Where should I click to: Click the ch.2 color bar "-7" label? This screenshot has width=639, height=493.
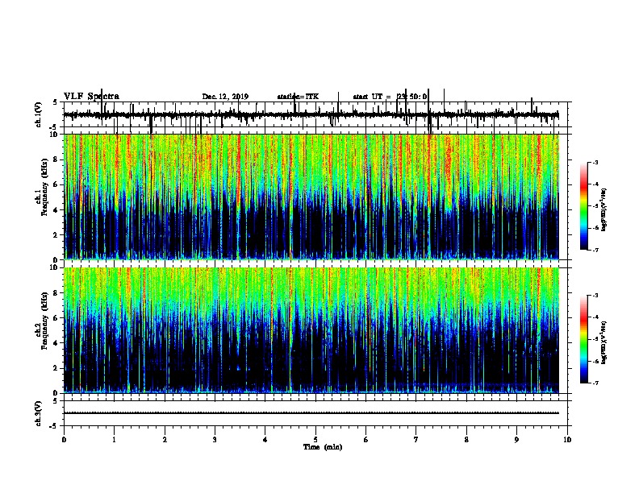tap(595, 383)
